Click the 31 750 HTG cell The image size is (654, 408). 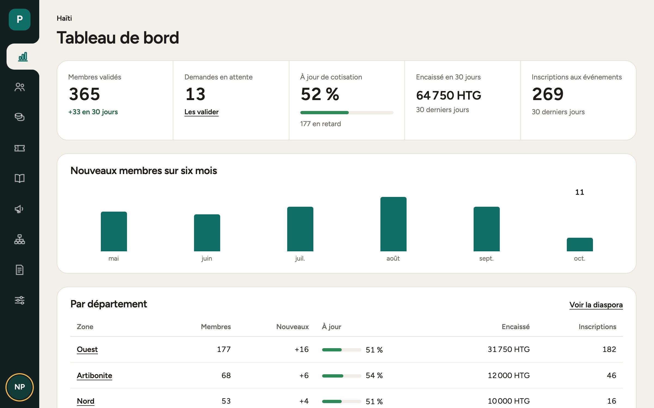[508, 349]
